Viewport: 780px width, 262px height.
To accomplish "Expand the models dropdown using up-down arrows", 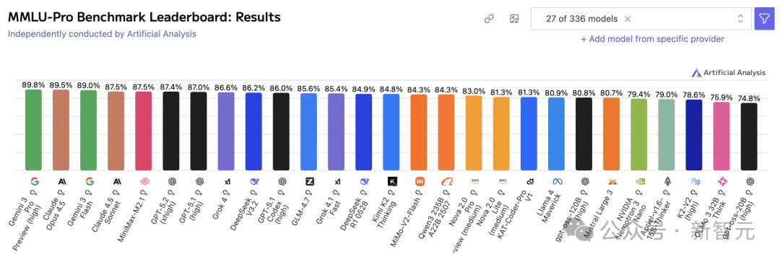I will (740, 19).
